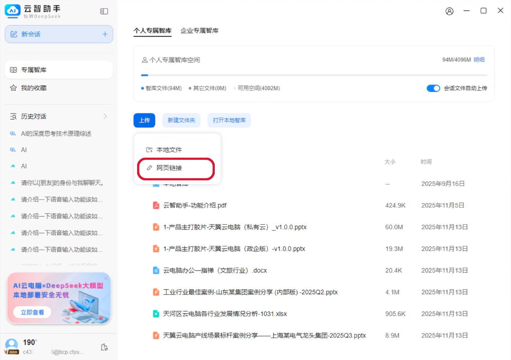Close the AI cloud computer promo banner
Image resolution: width=511 pixels, height=360 pixels.
106,279
